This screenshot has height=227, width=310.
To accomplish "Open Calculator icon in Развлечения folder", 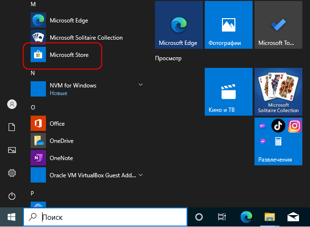I will (x=278, y=141).
